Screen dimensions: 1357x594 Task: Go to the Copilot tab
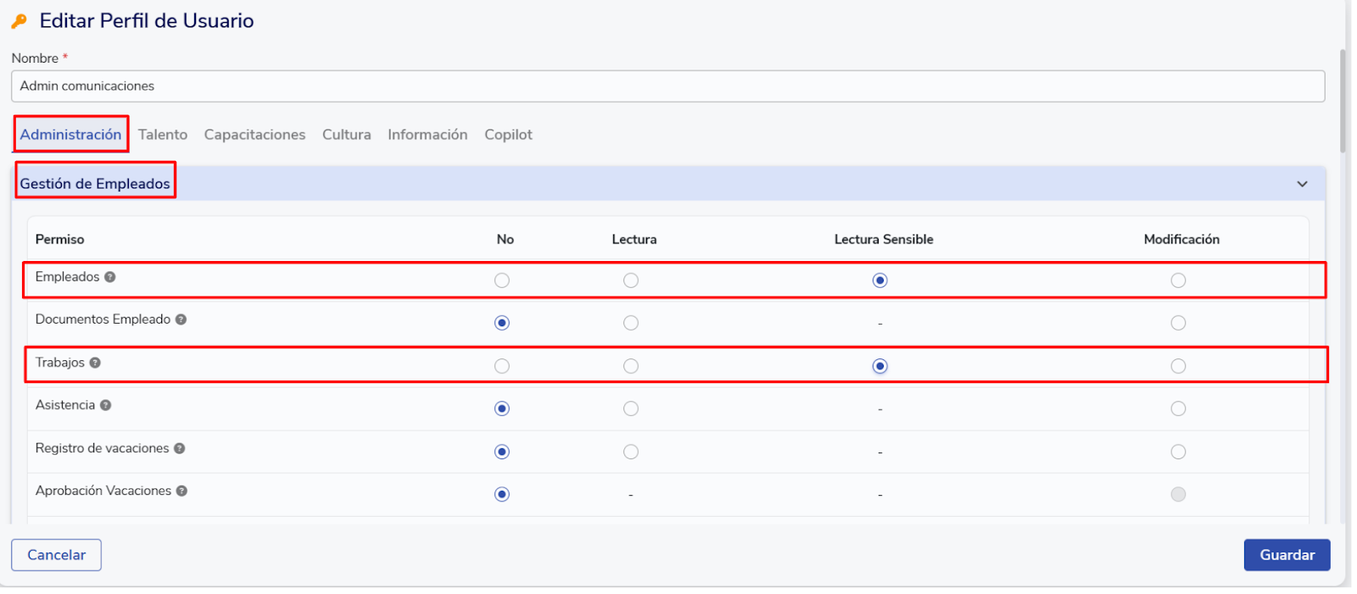pyautogui.click(x=508, y=135)
